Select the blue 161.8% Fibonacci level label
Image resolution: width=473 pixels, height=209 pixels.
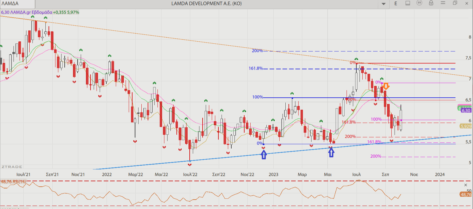coord(256,68)
